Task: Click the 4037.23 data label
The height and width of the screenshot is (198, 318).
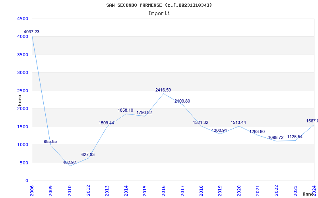Action: pos(31,32)
